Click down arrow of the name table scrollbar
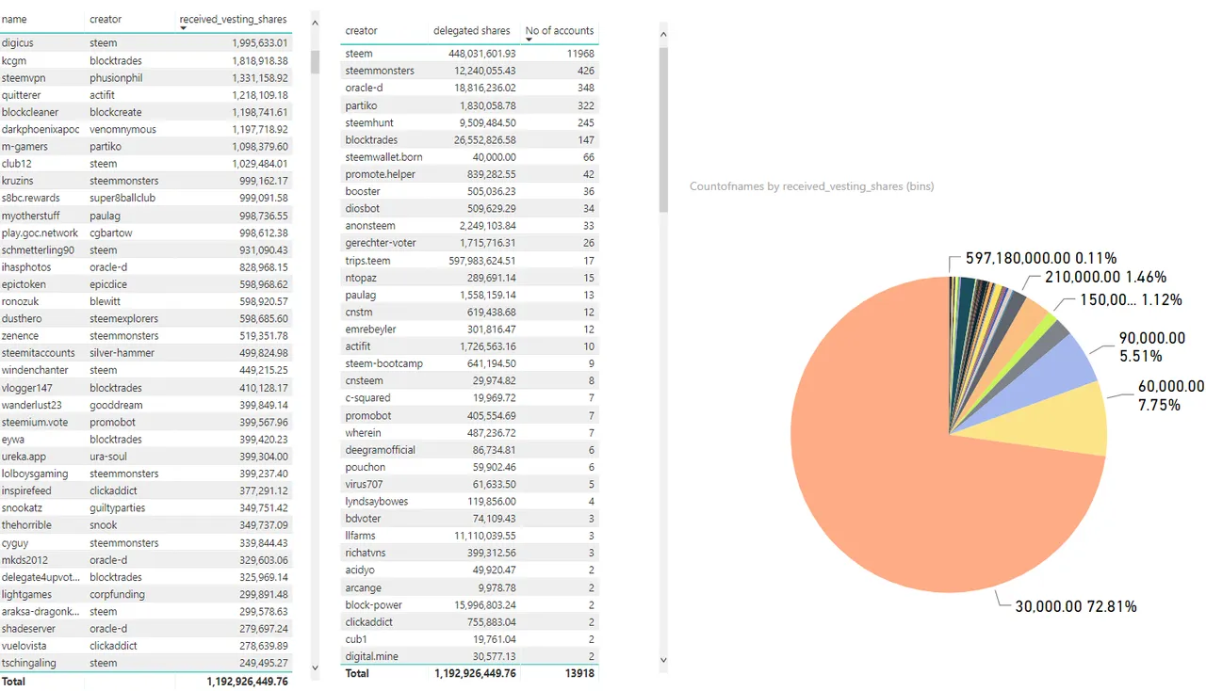Image resolution: width=1206 pixels, height=691 pixels. click(315, 668)
